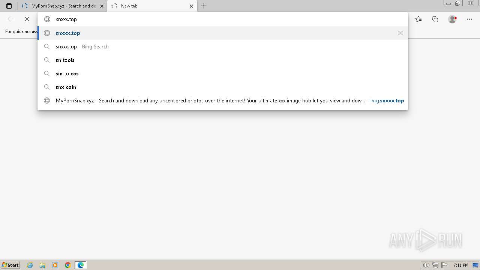Viewport: 480px width, 270px height.
Task: Stop loading the page
Action: [x=27, y=19]
